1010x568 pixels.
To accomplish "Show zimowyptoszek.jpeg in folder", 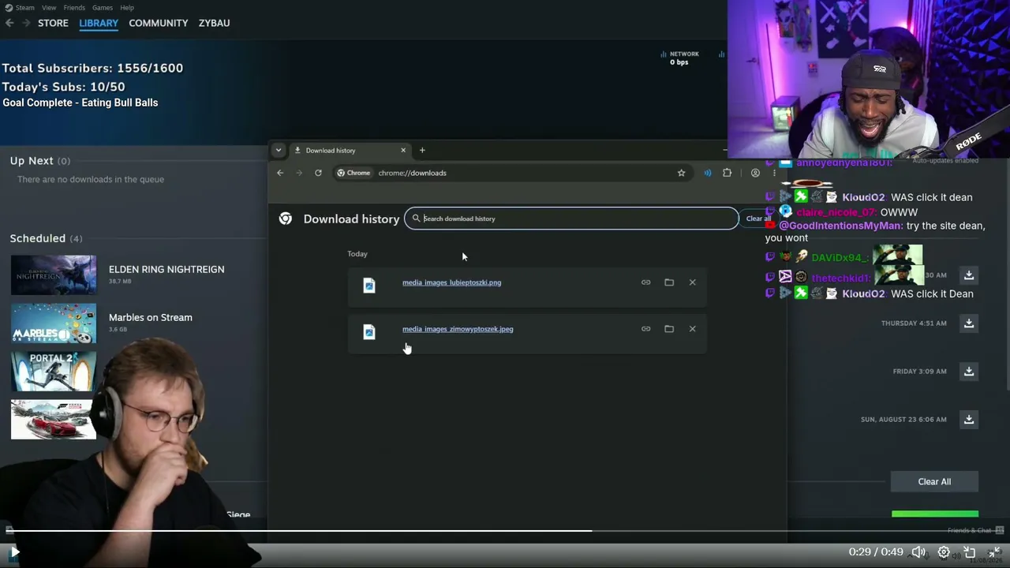I will tap(669, 329).
